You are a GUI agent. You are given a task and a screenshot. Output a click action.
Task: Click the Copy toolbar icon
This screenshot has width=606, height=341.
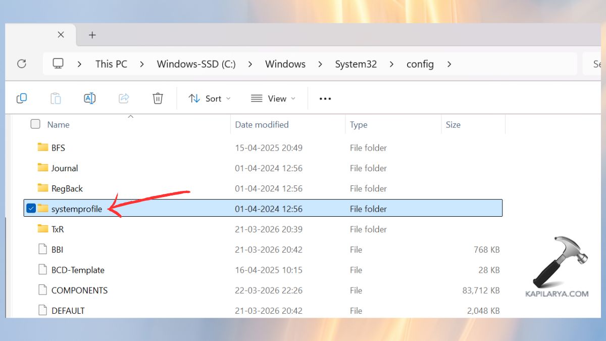(x=21, y=98)
